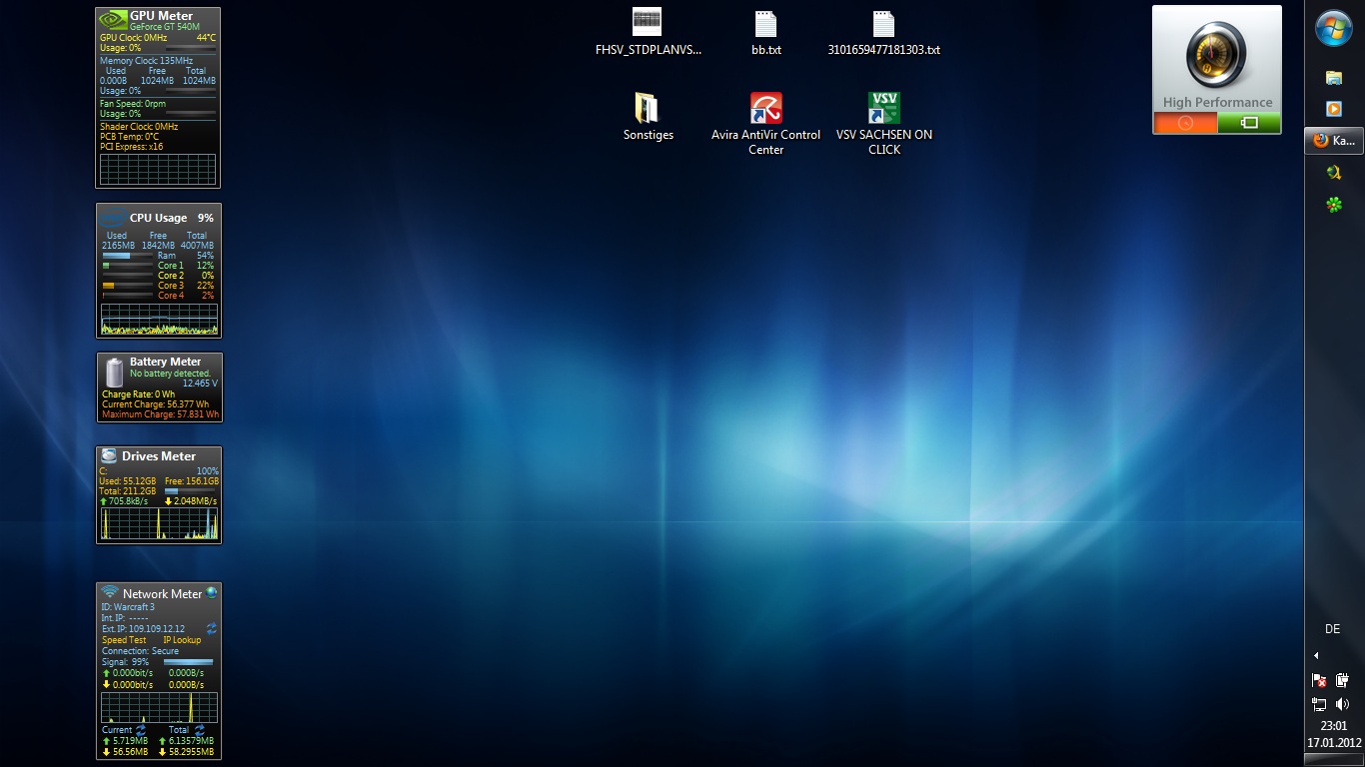Image resolution: width=1365 pixels, height=767 pixels.
Task: Open the volume speaker tray icon
Action: 1342,704
